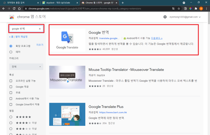This screenshot has width=210, height=135.
Task: Open the browser home page icon
Action: 19,9
